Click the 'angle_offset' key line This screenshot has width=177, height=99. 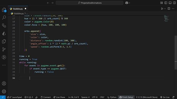[x=59, y=44]
